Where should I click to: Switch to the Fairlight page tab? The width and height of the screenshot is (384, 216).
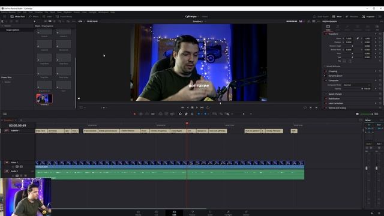(x=228, y=213)
